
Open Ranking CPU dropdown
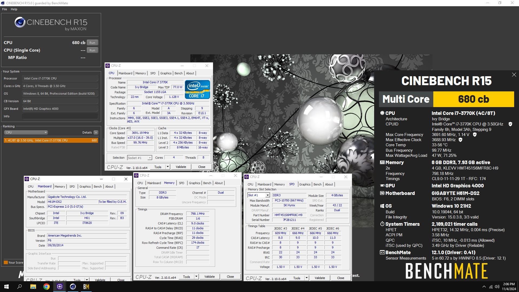pos(26,132)
